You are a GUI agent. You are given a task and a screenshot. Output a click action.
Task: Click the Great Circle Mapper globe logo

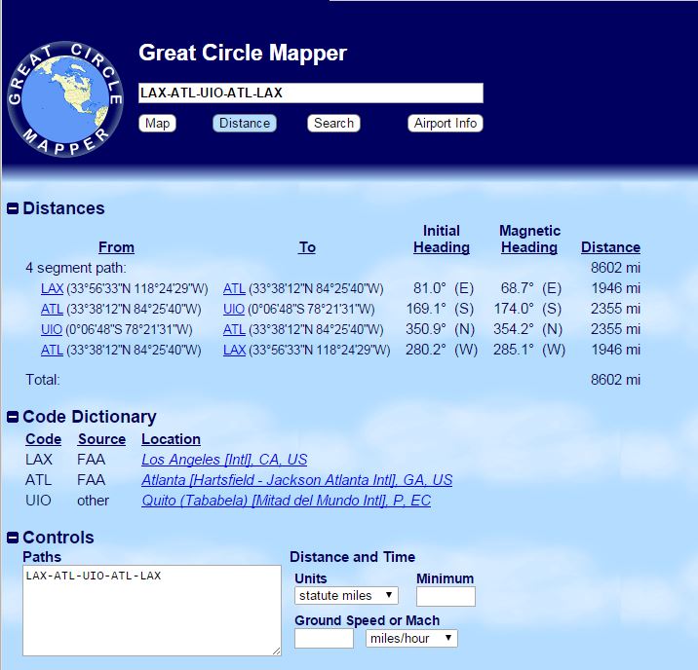click(65, 99)
